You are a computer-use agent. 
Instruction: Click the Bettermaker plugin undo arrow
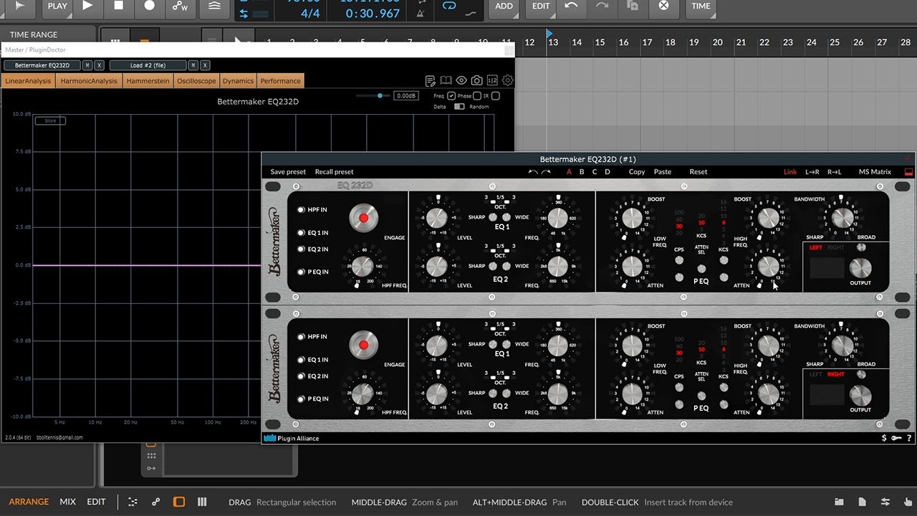pyautogui.click(x=533, y=172)
